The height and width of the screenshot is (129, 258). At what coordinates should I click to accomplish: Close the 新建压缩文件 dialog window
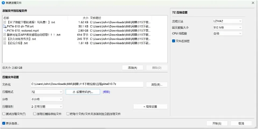[253, 3]
